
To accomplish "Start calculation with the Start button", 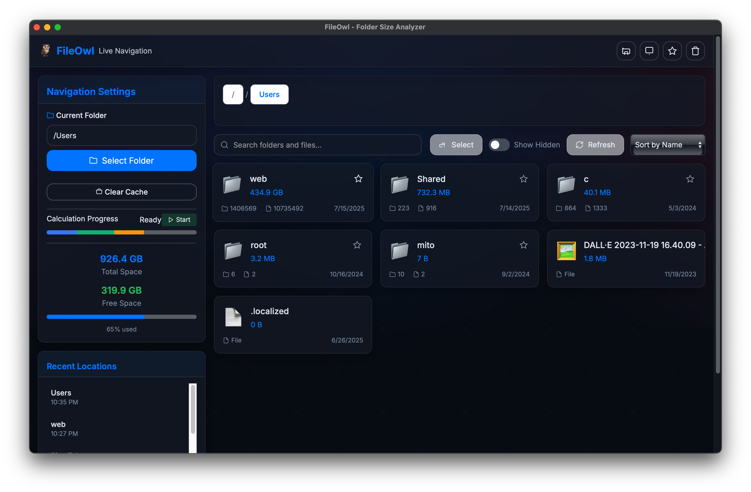I will coord(179,220).
